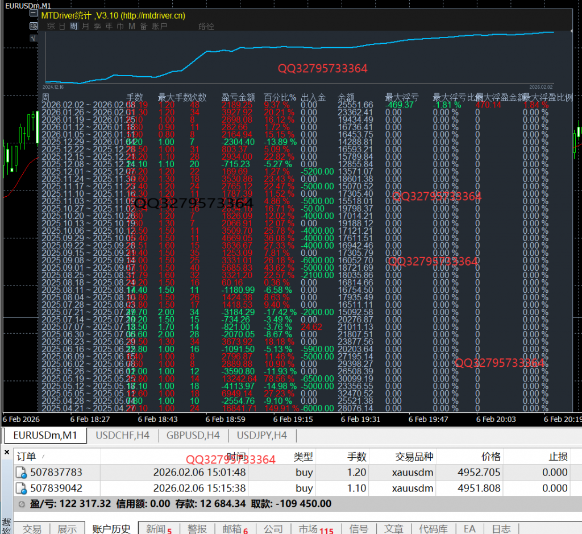The height and width of the screenshot is (534, 582).
Task: Open the 市场 tab in terminal
Action: [x=309, y=528]
